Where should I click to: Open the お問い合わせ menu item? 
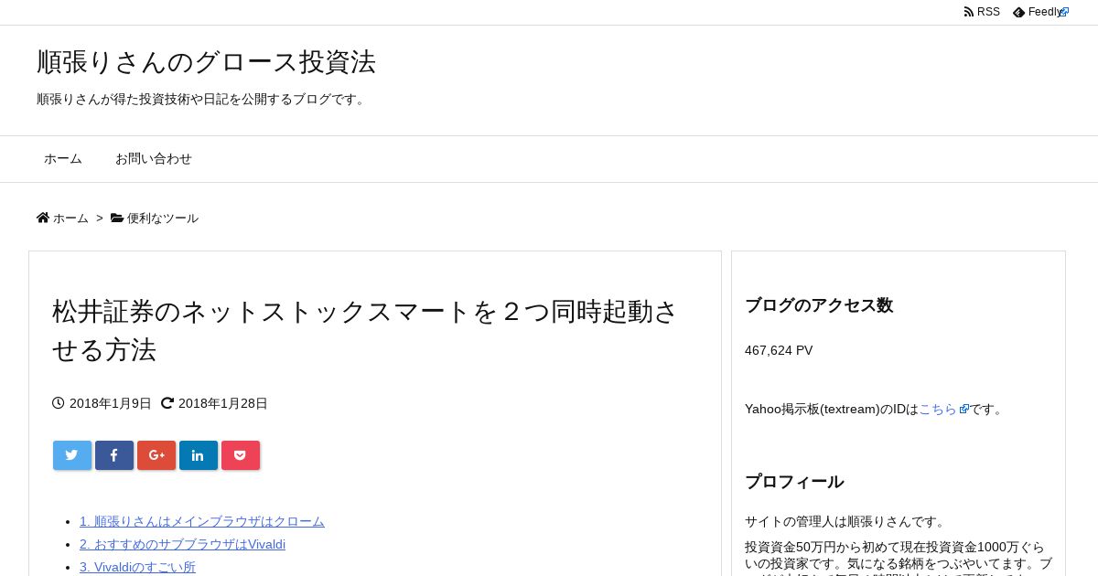[154, 158]
